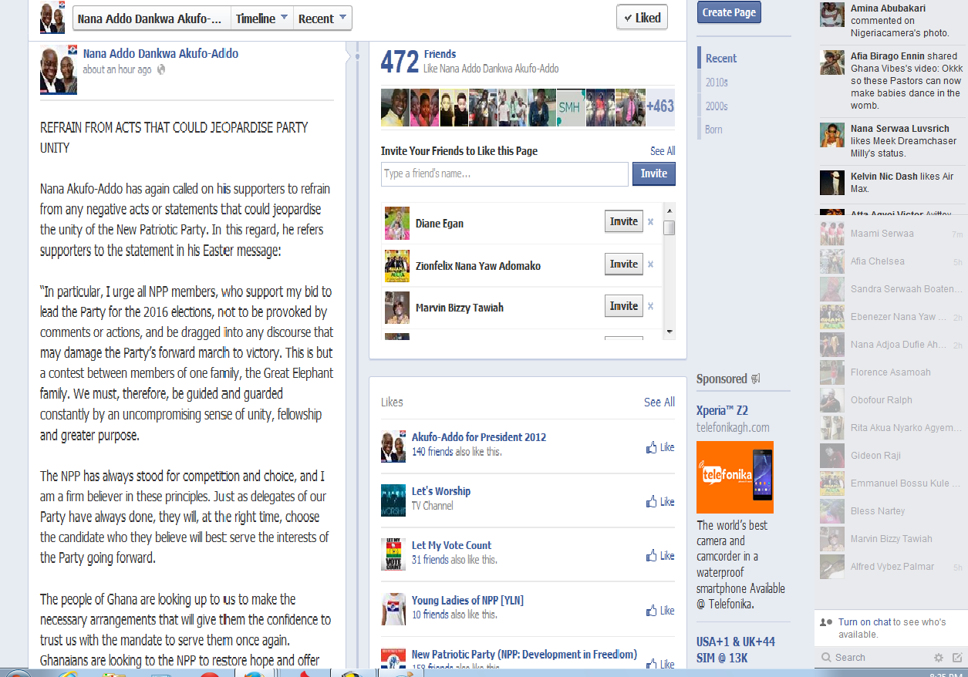This screenshot has width=968, height=677.
Task: Jump to 2000s in the timeline
Action: tap(717, 106)
